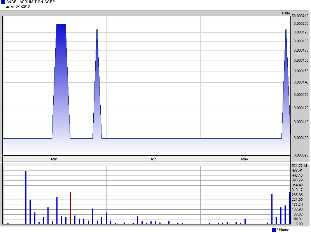Select the Mar label on the time axis

pyautogui.click(x=54, y=159)
